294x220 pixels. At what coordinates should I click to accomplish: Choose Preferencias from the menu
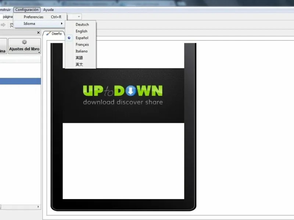tap(40, 17)
